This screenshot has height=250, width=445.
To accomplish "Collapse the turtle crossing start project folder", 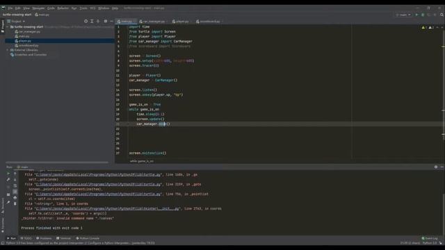I will pos(8,27).
